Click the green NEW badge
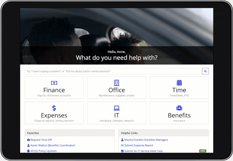This screenshot has width=233, height=161. coord(203,151)
